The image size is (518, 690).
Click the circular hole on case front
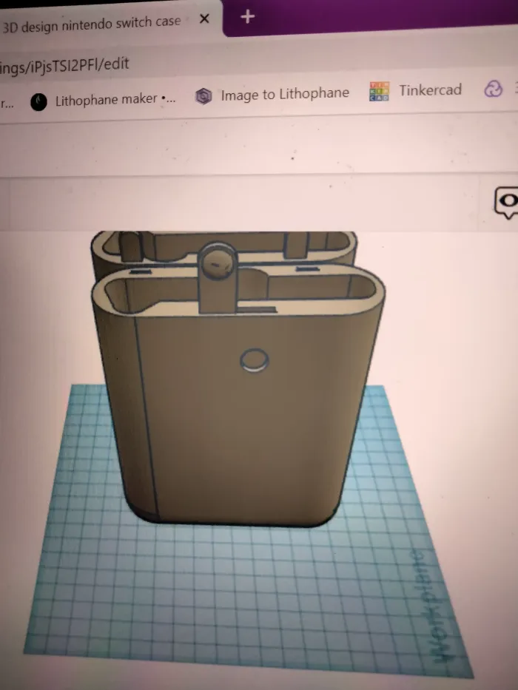point(254,360)
